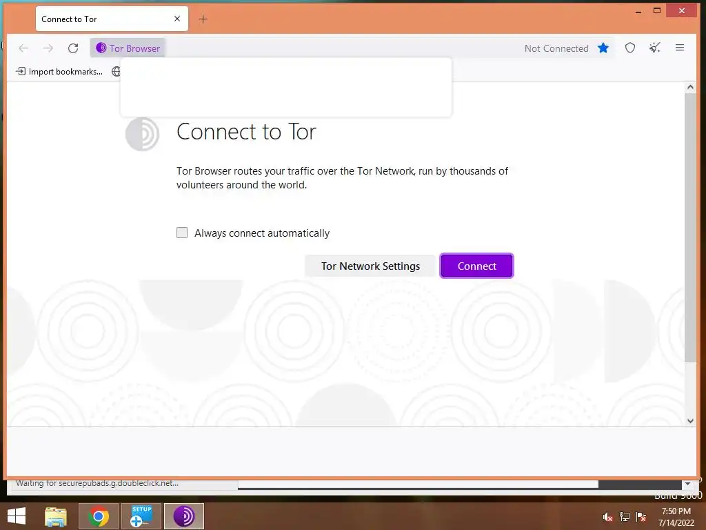
Task: Open a new tab with plus button
Action: (x=203, y=19)
